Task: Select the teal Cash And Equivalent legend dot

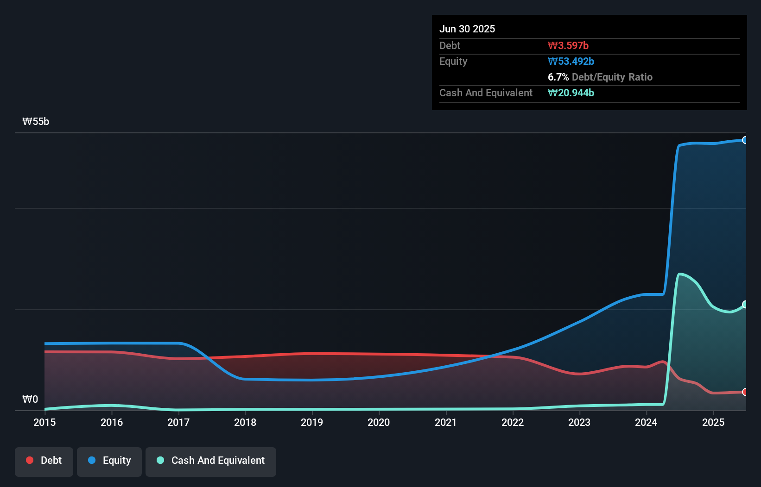Action: pos(160,460)
